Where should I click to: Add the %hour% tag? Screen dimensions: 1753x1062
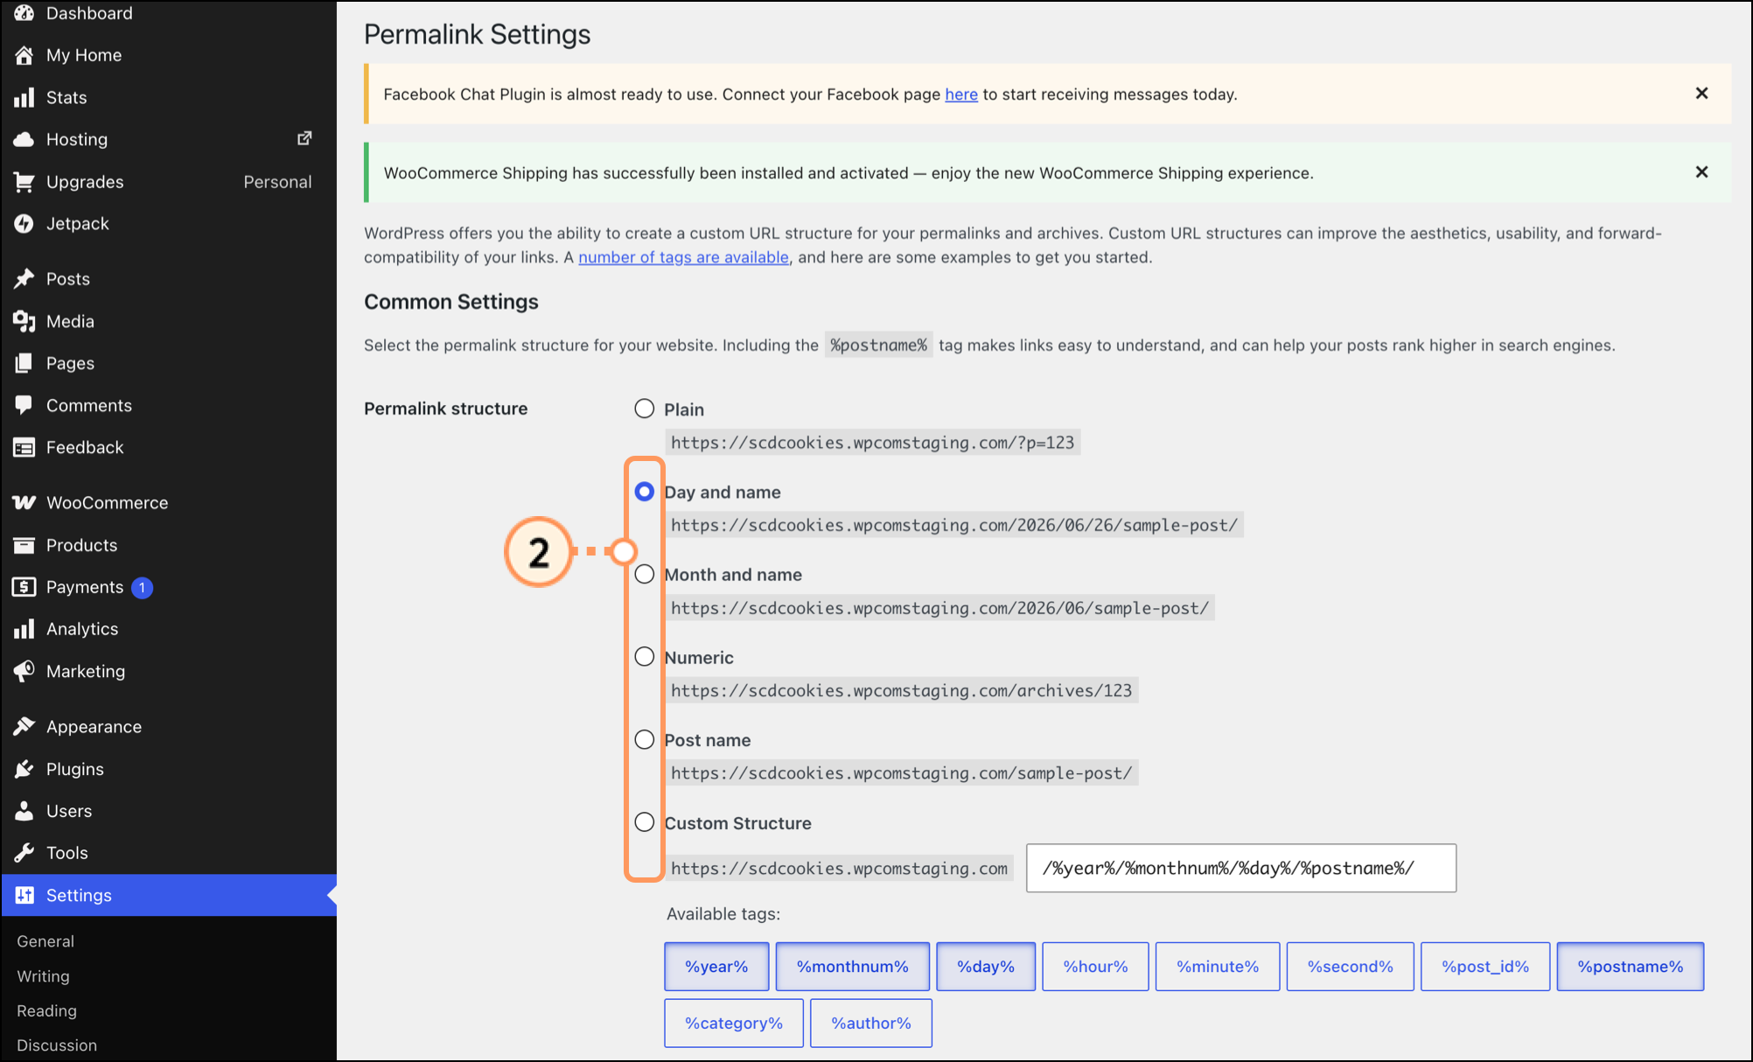1095,967
